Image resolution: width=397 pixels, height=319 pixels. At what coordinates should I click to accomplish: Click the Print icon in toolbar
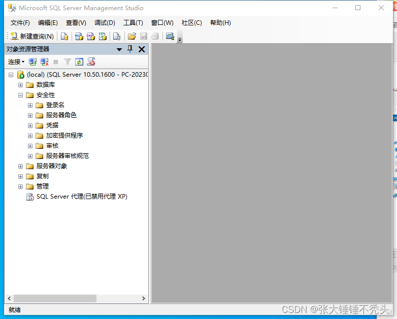tap(155, 37)
